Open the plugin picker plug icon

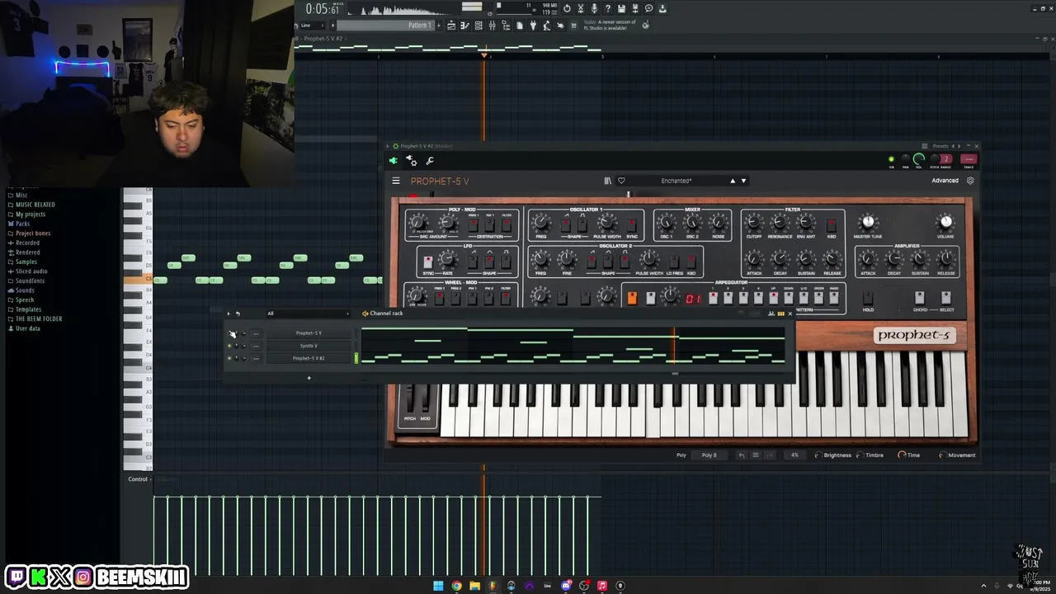pyautogui.click(x=533, y=26)
